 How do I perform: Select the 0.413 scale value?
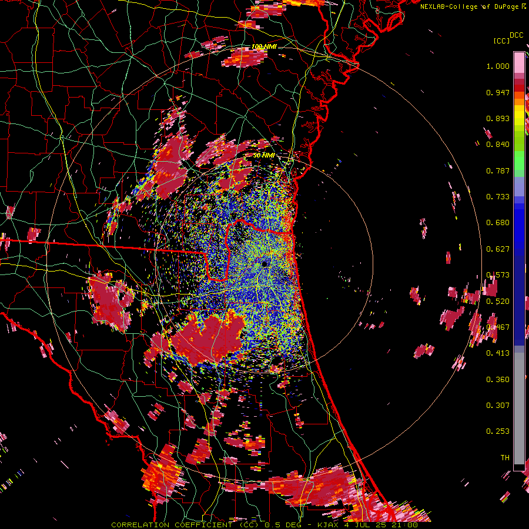tap(498, 353)
